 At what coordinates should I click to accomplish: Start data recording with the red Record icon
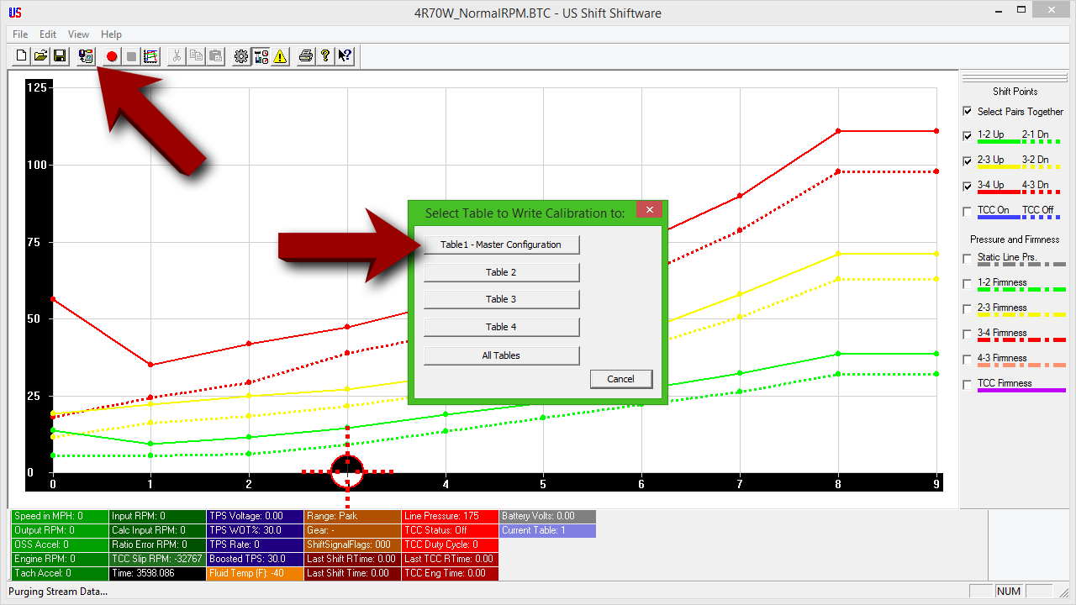tap(111, 56)
